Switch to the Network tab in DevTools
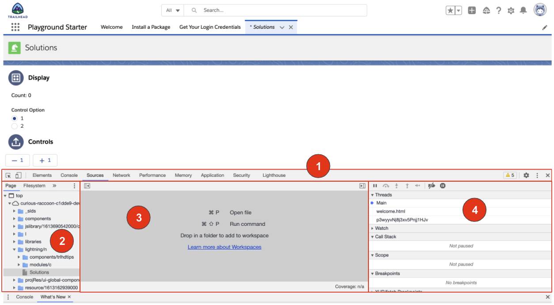Image resolution: width=554 pixels, height=305 pixels. tap(121, 175)
